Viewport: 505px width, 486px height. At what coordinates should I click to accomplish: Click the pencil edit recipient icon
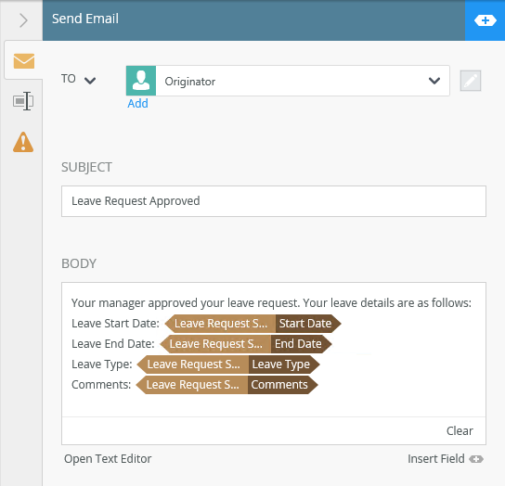[x=471, y=81]
